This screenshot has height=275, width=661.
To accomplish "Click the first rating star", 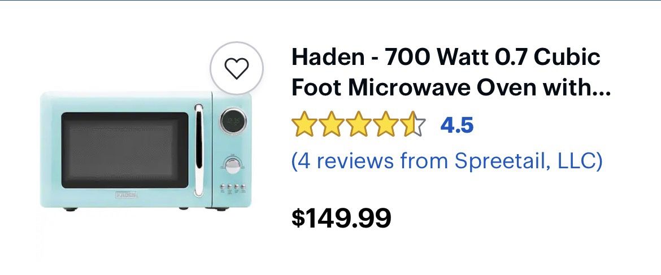I will pyautogui.click(x=305, y=124).
